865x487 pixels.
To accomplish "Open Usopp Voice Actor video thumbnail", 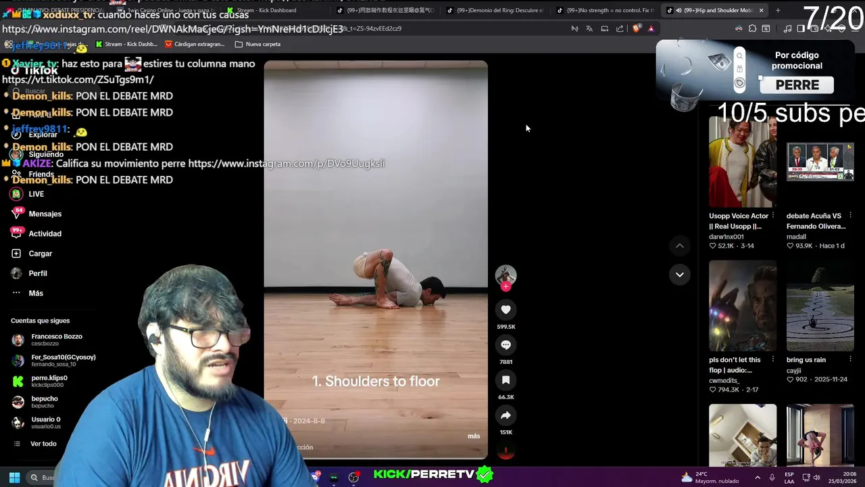I will [x=743, y=162].
